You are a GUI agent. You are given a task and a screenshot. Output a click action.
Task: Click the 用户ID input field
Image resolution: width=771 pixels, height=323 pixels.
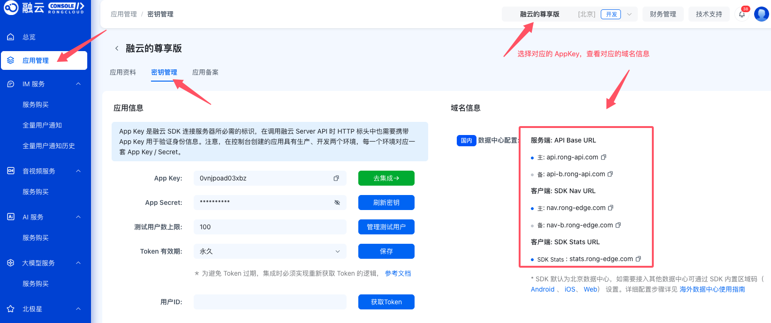(270, 302)
